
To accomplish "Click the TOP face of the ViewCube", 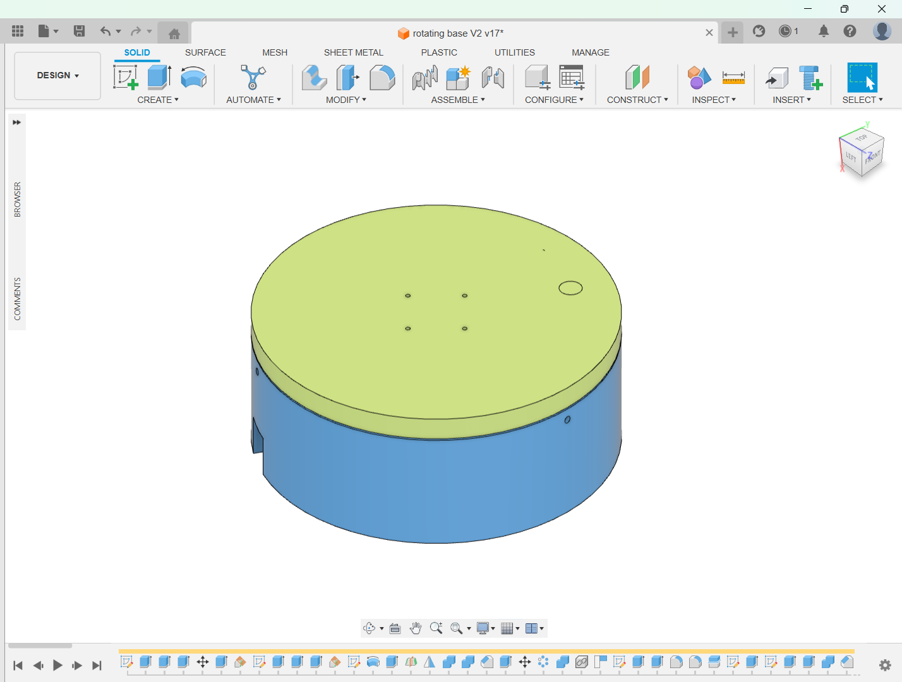I will (x=862, y=138).
